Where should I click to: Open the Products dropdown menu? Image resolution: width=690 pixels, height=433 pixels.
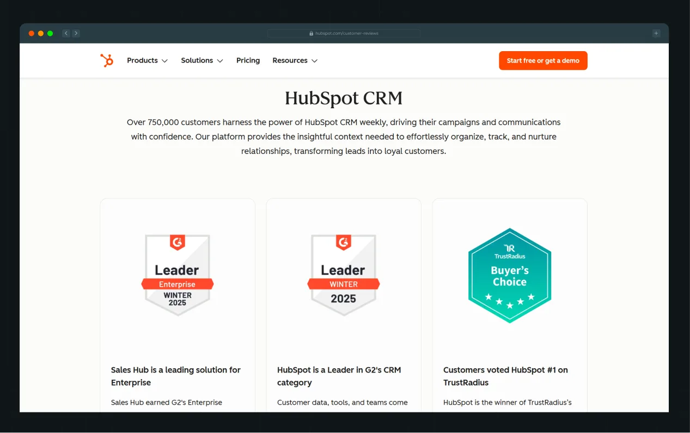click(x=147, y=60)
